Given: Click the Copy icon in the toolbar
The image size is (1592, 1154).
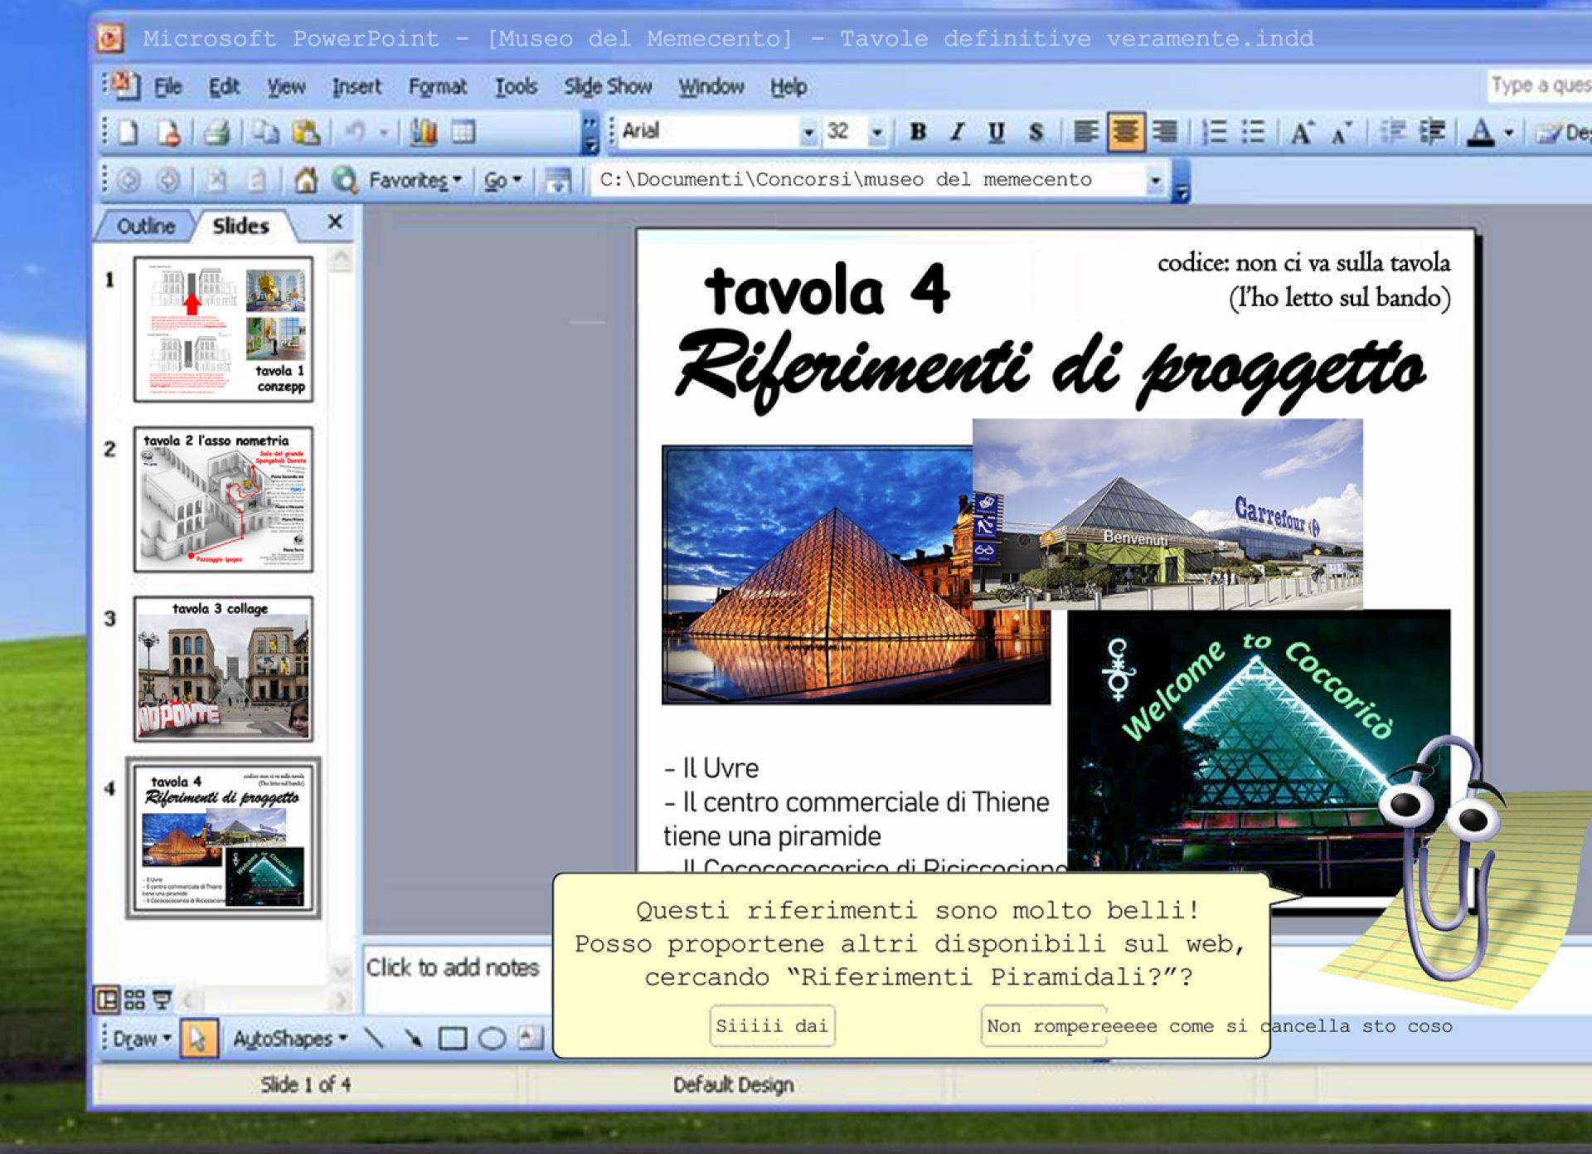Looking at the screenshot, I should [x=266, y=133].
